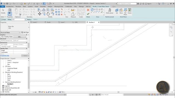
Task: Select Analytical Model in Project Browser
Action: [12, 68]
